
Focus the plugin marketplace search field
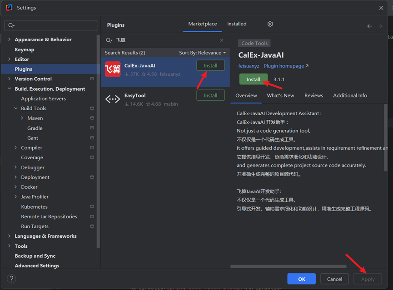pos(165,40)
